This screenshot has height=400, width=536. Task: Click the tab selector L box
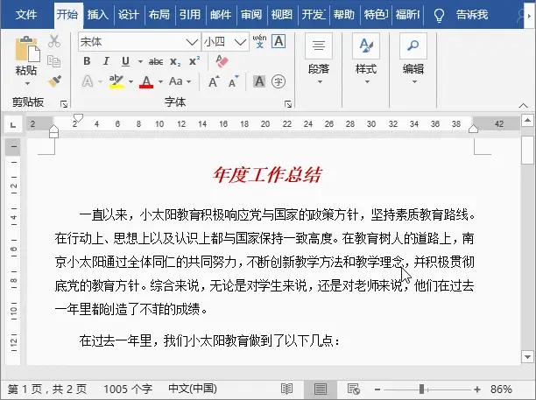[x=13, y=124]
